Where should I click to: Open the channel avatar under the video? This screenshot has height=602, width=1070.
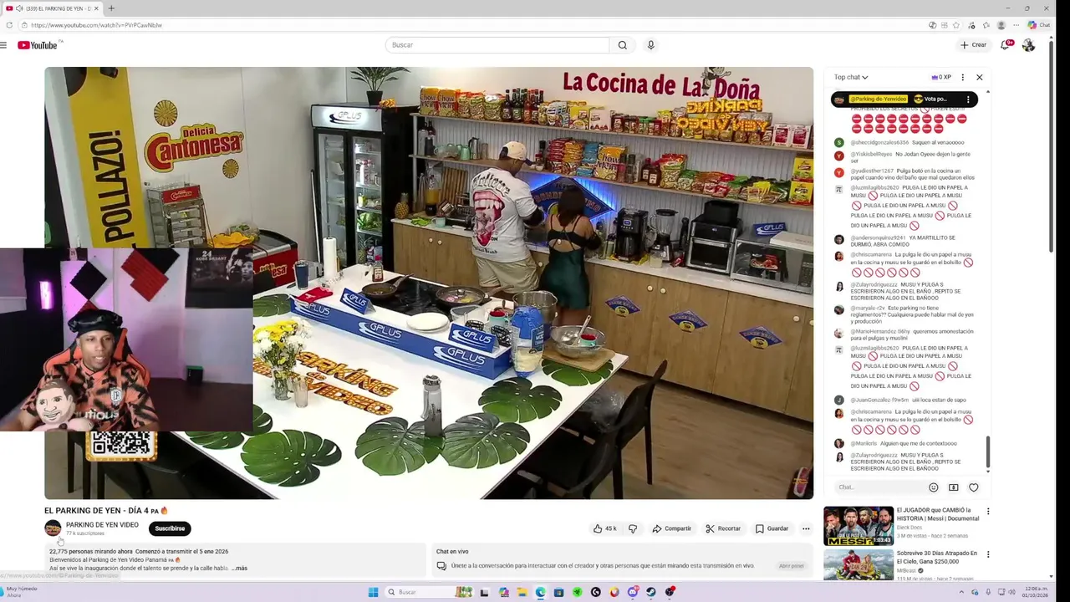[53, 528]
